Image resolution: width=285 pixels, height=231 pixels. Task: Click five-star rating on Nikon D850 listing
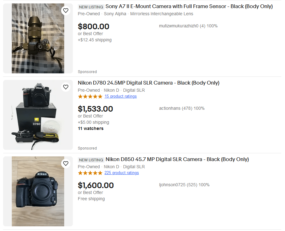point(90,173)
